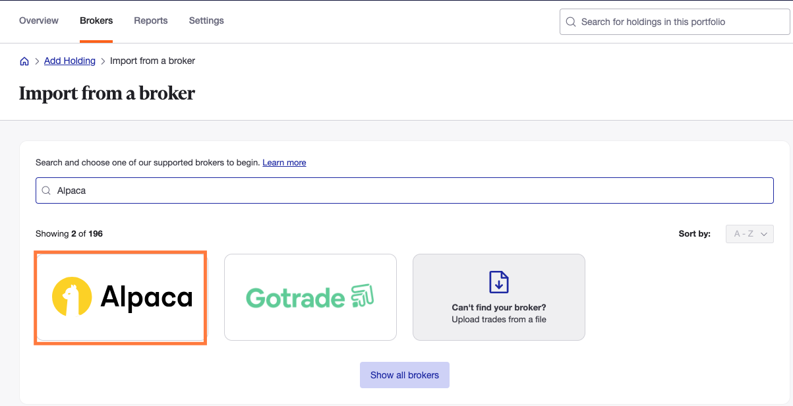Viewport: 793px width, 406px height.
Task: Choose the Alpaca broker card
Action: coord(121,297)
